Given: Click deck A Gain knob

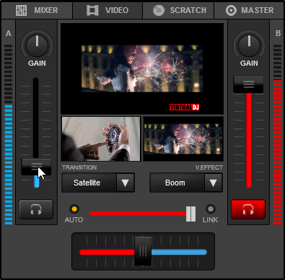Looking at the screenshot, I should pos(37,45).
